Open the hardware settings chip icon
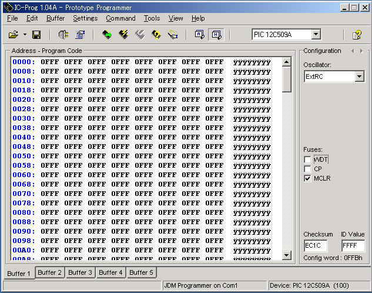This screenshot has height=293, width=372. [63, 35]
